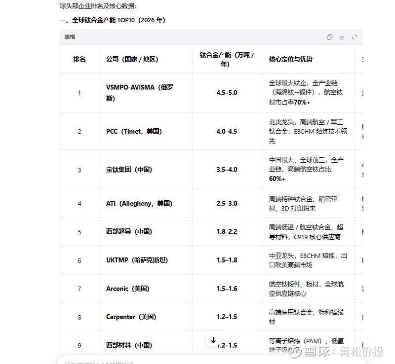
Task: Click the 西部超导（中国）cell
Action: 146,232
